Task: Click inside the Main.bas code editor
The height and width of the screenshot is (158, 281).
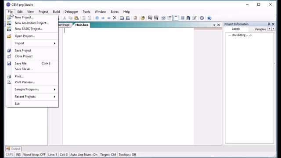Action: [128, 86]
